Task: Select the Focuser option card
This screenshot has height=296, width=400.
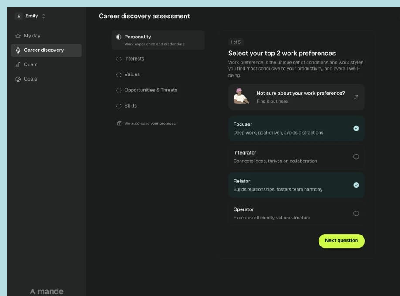Action: coord(296,128)
